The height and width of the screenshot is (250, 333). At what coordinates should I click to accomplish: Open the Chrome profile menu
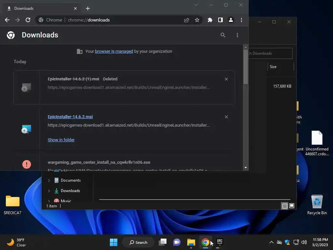click(x=231, y=20)
